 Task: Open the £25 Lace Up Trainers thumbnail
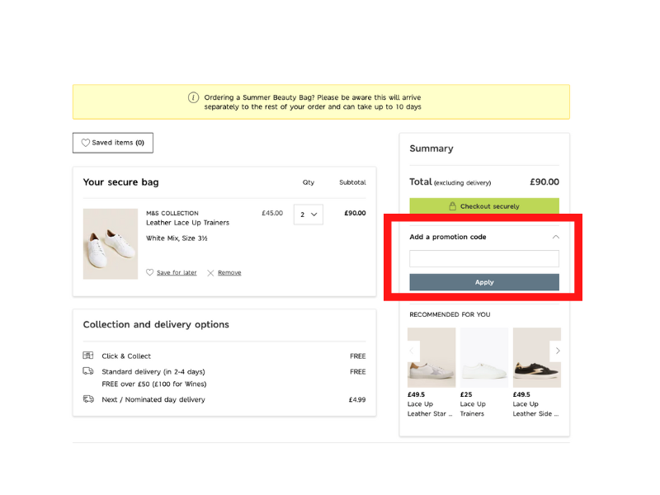[484, 357]
